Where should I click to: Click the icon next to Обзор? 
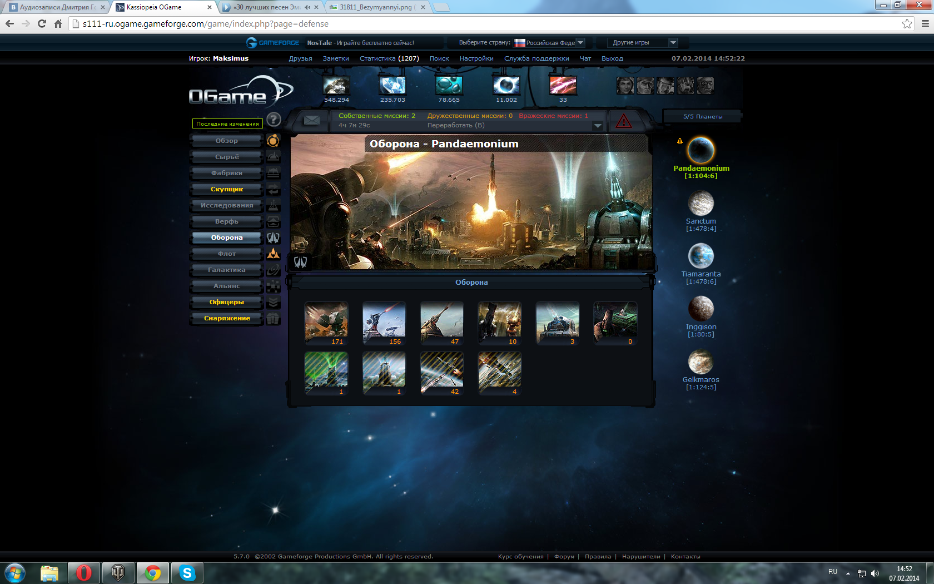tap(273, 141)
